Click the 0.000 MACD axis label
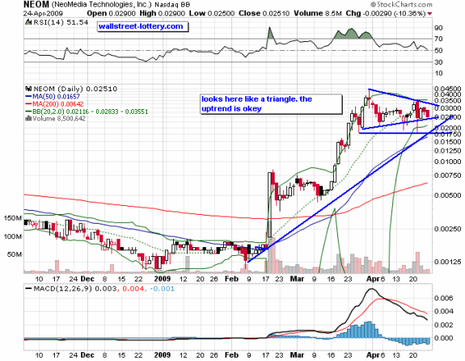 point(443,338)
